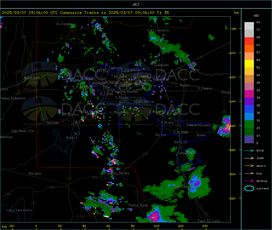This screenshot has height=230, width=272.
Task: Click the 'Paso_El_Loro' map label
Action: (x=209, y=221)
